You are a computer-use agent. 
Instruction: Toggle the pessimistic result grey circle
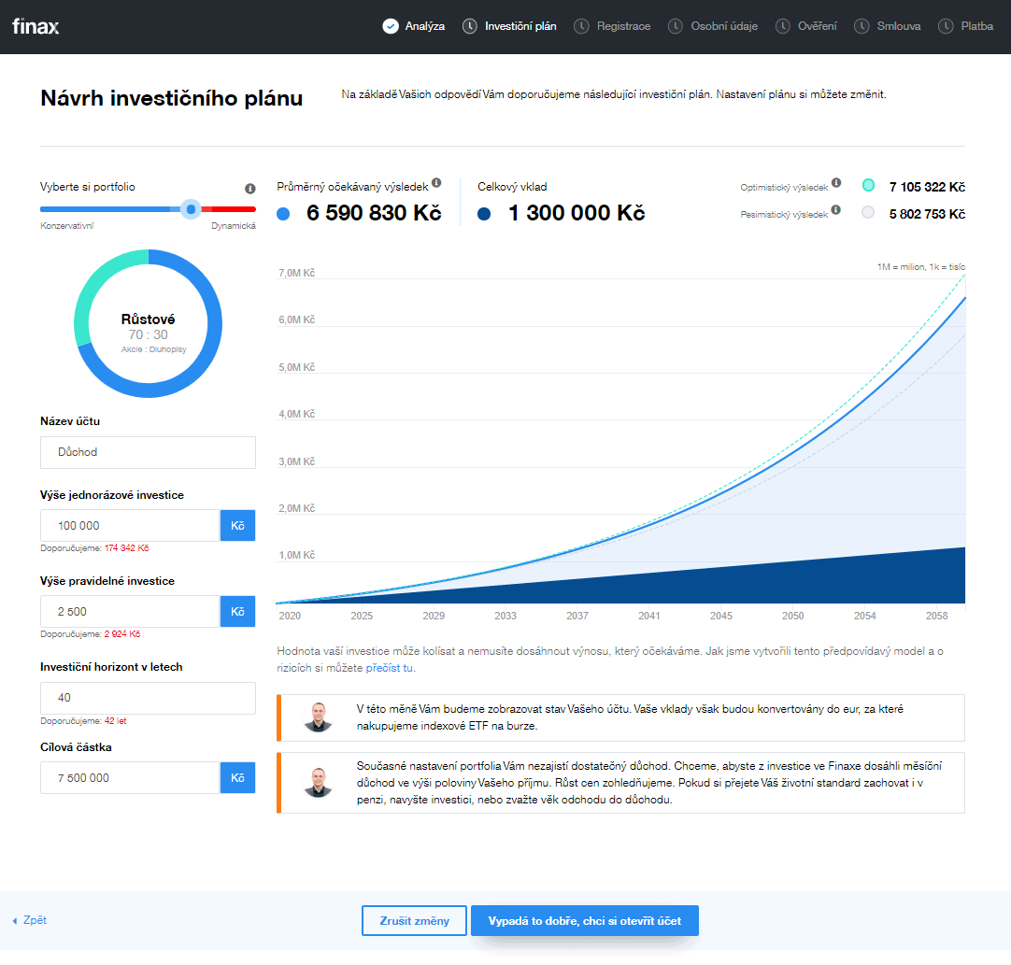click(x=869, y=212)
